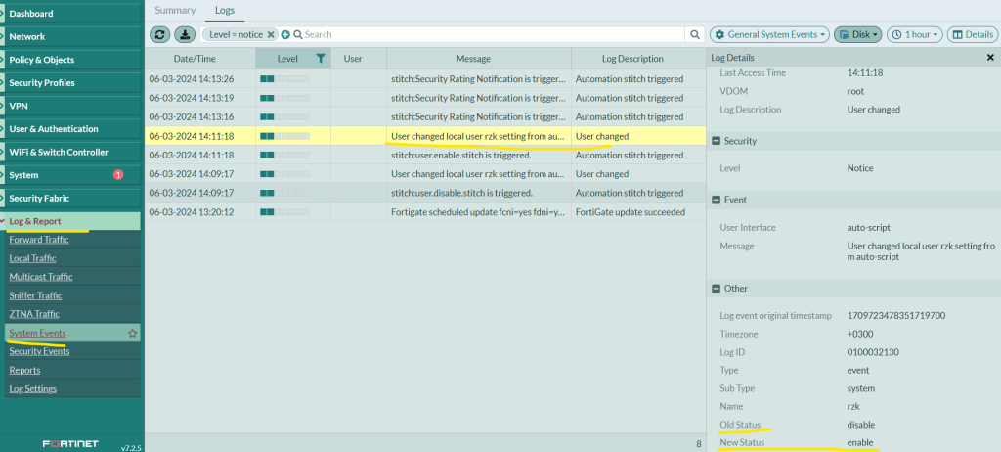Image resolution: width=1001 pixels, height=452 pixels.
Task: Click the Fortinet logo
Action: click(70, 444)
